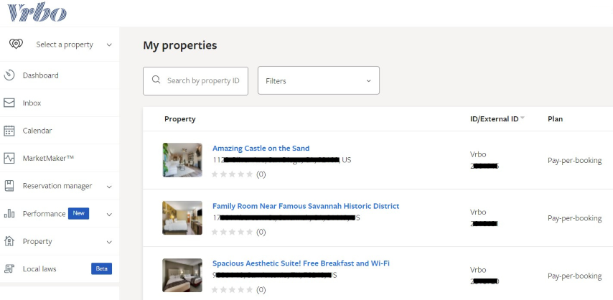The height and width of the screenshot is (300, 613).
Task: Expand the Property submenu
Action: pyautogui.click(x=109, y=242)
